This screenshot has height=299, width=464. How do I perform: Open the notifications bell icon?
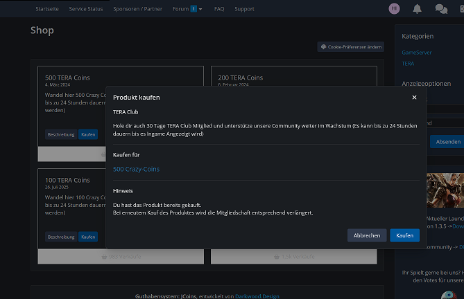click(417, 9)
